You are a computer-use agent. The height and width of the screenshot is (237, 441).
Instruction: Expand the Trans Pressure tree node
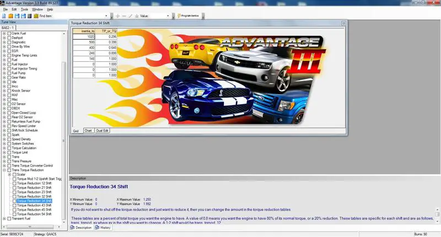click(x=4, y=161)
